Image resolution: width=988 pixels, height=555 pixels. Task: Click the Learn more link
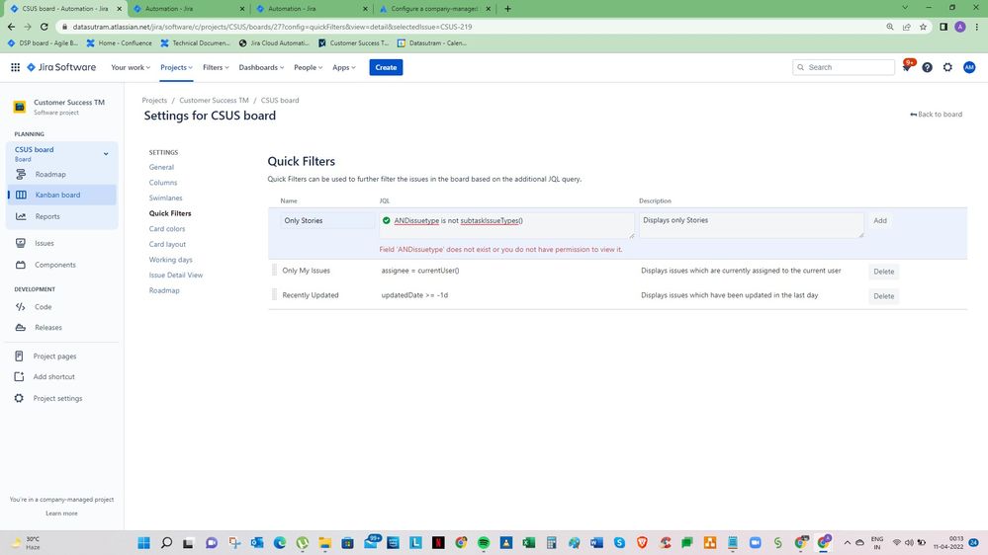pos(61,514)
